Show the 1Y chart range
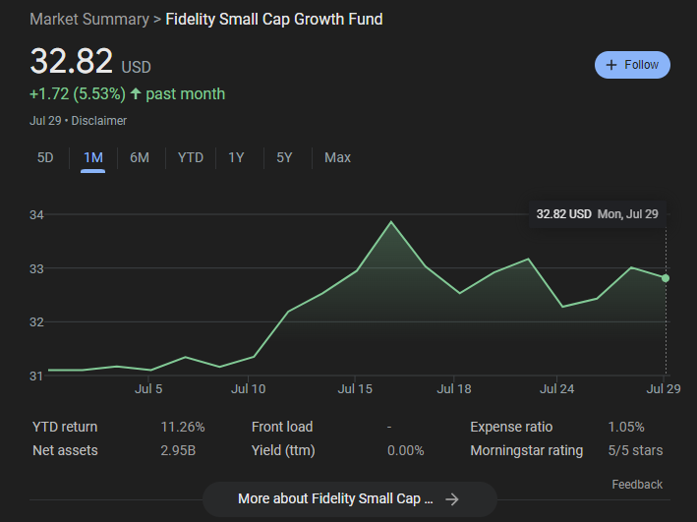Image resolution: width=697 pixels, height=522 pixels. coord(236,157)
